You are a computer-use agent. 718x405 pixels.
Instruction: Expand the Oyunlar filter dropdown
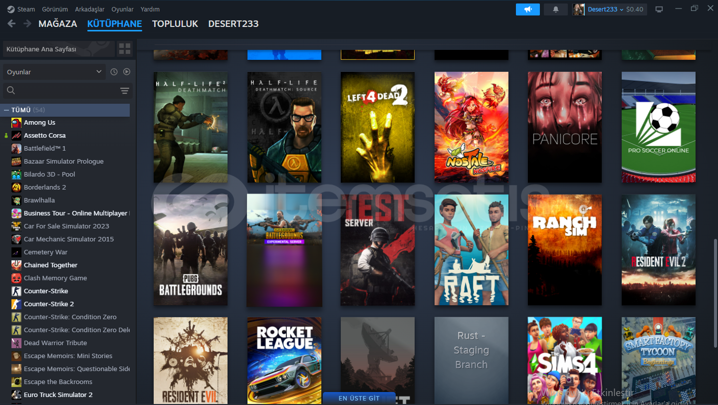(x=54, y=72)
